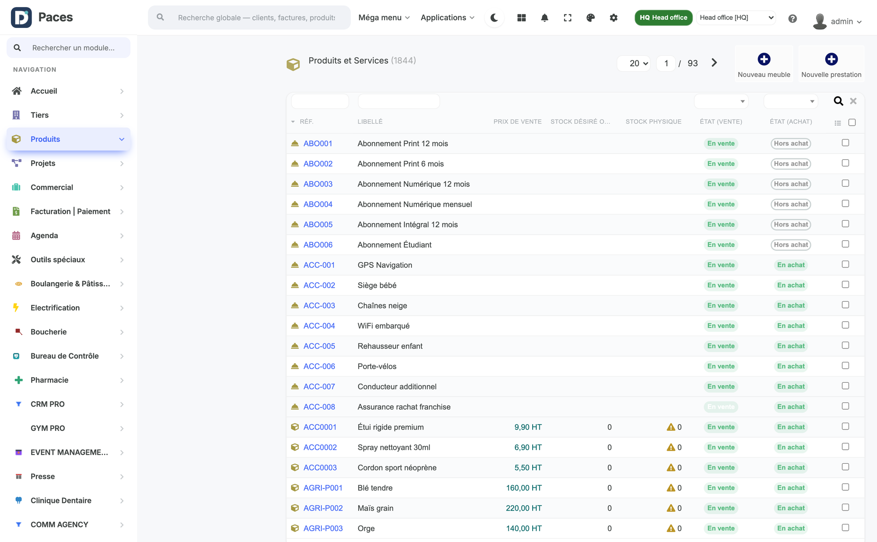Open the Head office [HQ] entity selector
This screenshot has height=542, width=877.
pyautogui.click(x=736, y=18)
